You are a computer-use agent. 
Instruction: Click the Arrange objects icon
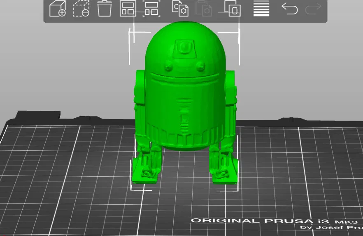pos(128,9)
